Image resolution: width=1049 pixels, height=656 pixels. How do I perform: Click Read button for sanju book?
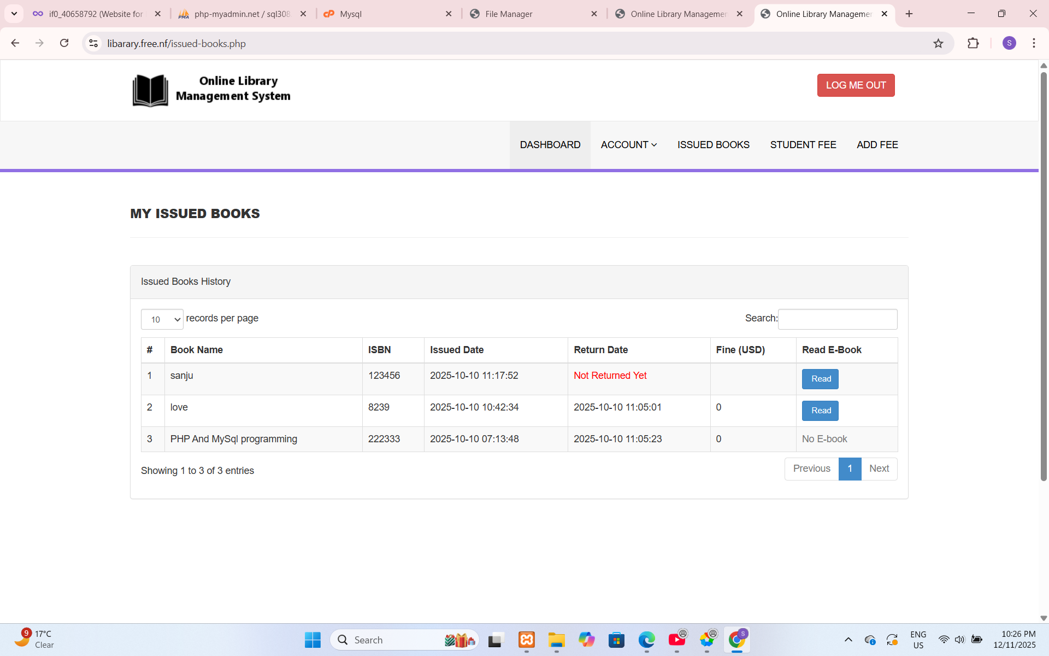click(x=820, y=379)
